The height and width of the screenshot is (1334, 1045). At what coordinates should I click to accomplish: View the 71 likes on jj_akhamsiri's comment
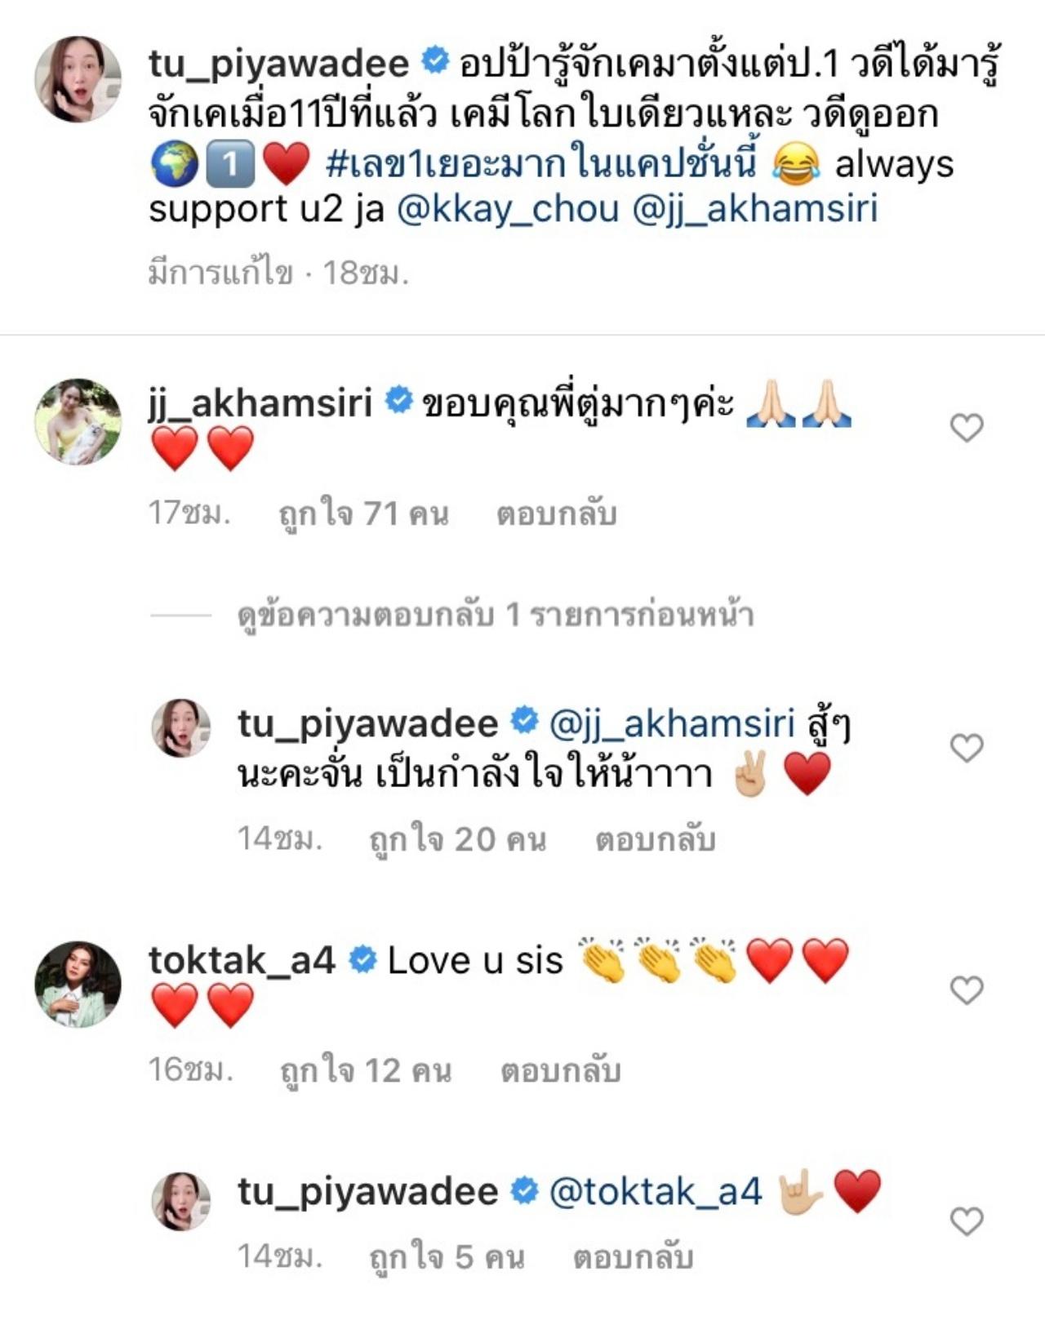tap(363, 514)
